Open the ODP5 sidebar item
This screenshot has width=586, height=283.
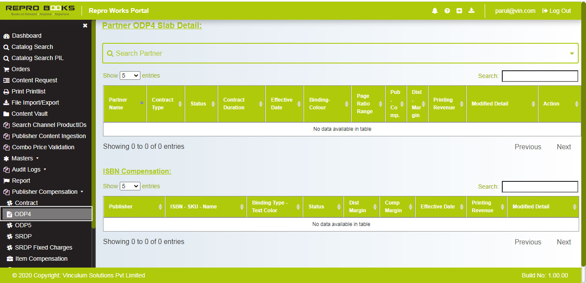click(23, 225)
